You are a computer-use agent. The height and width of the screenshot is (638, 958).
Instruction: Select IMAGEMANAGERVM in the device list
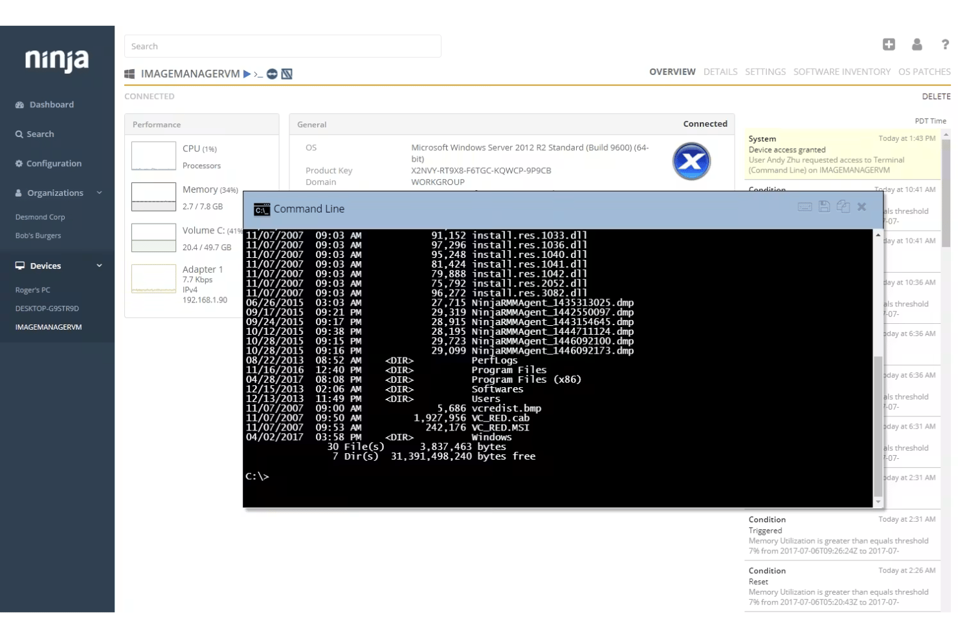coord(49,327)
